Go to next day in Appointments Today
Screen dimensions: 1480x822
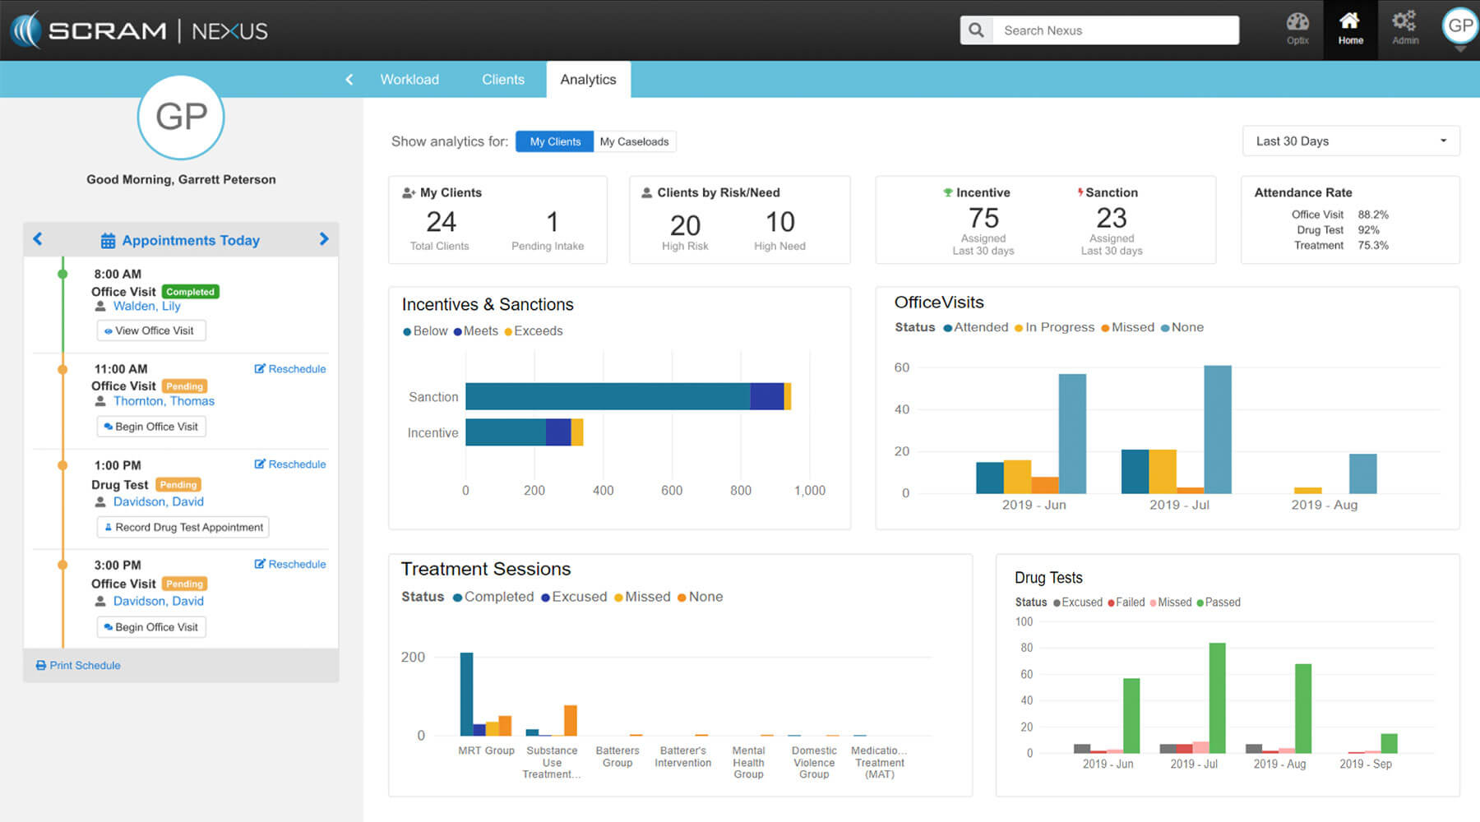click(x=324, y=239)
